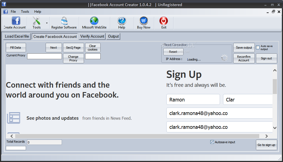Click the Total Records field
The width and height of the screenshot is (283, 162).
point(44,142)
